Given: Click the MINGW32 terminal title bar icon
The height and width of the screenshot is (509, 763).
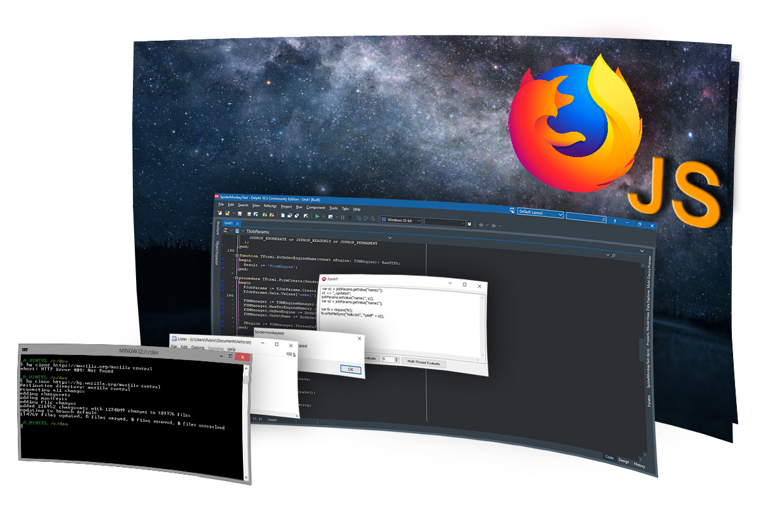Looking at the screenshot, I should click(25, 349).
